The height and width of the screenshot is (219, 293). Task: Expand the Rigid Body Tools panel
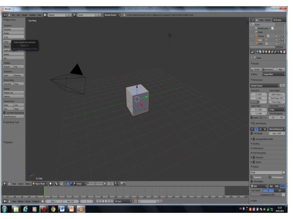(x=11, y=122)
